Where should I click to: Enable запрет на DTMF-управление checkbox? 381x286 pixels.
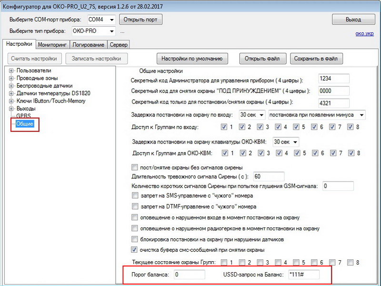[135, 206]
